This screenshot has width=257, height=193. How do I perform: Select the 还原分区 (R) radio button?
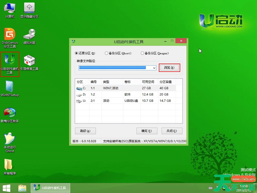click(x=77, y=53)
